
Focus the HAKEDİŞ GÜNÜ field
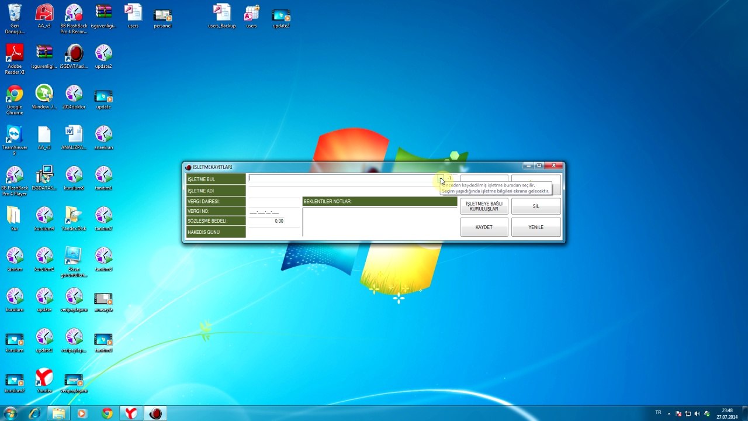[273, 232]
